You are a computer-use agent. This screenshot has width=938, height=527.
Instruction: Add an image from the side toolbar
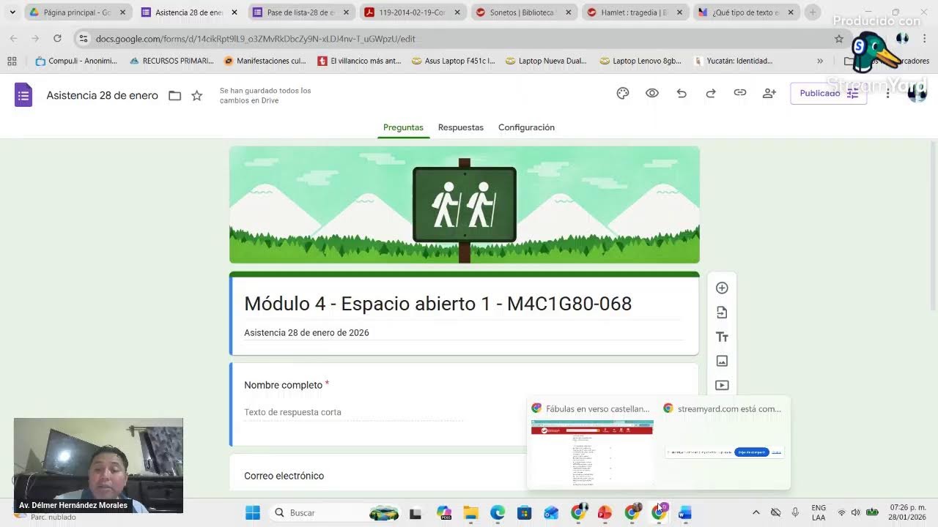tap(722, 361)
